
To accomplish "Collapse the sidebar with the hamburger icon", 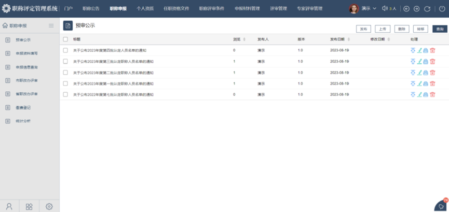I will click(x=51, y=25).
